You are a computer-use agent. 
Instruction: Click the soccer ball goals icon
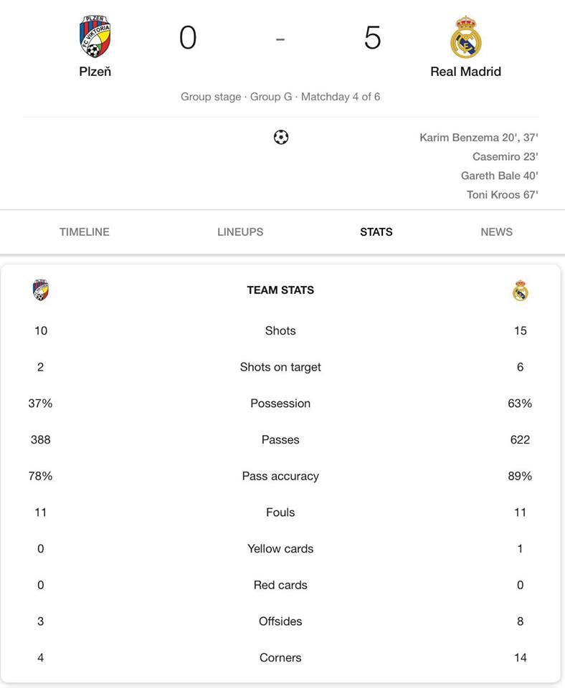[281, 138]
